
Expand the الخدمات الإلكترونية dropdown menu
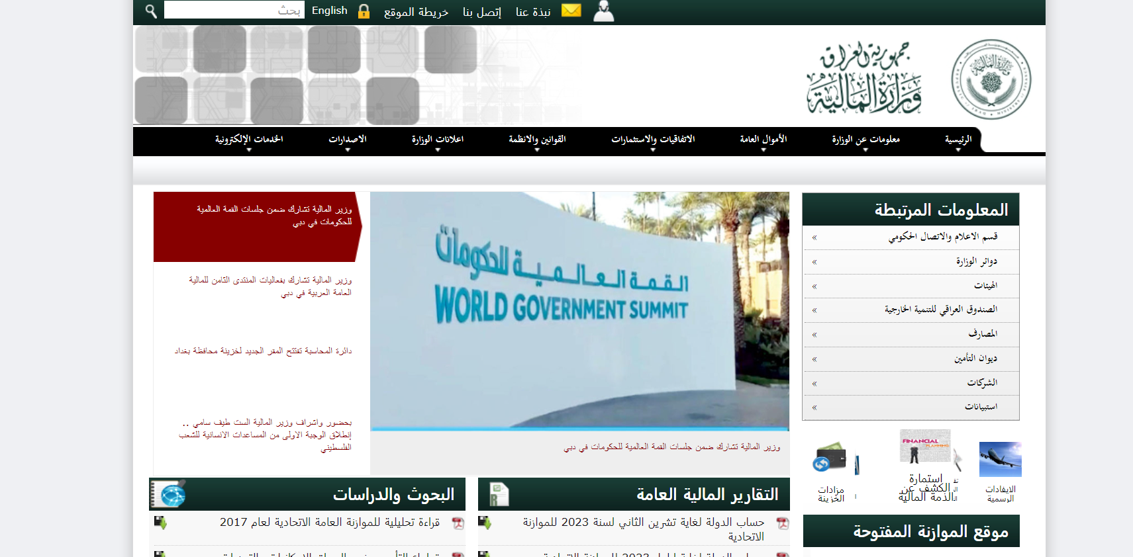tap(249, 140)
